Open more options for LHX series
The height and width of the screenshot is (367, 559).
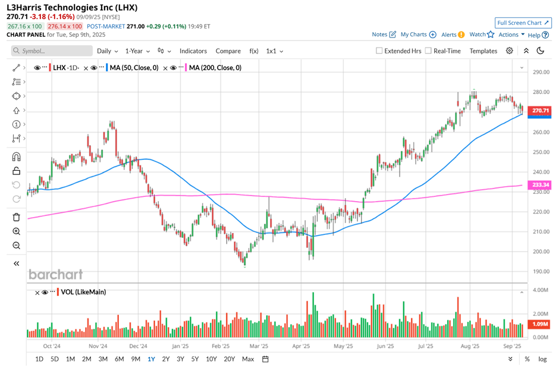click(45, 67)
